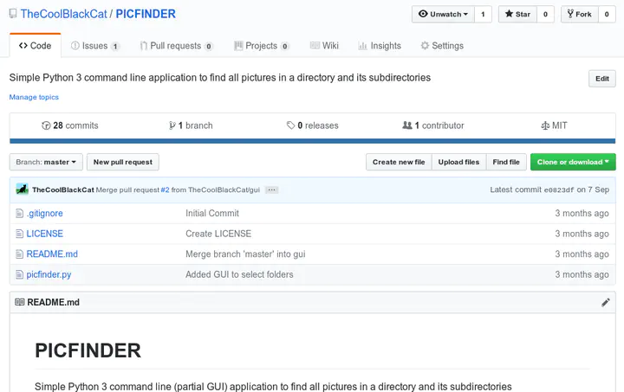This screenshot has width=624, height=392.
Task: Click the PICFINDER heading in the README
Action: 88,350
